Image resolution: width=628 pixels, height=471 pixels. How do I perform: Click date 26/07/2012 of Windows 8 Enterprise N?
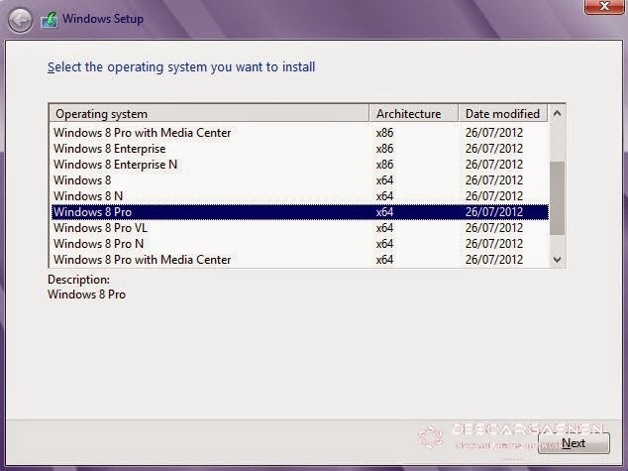tap(494, 165)
